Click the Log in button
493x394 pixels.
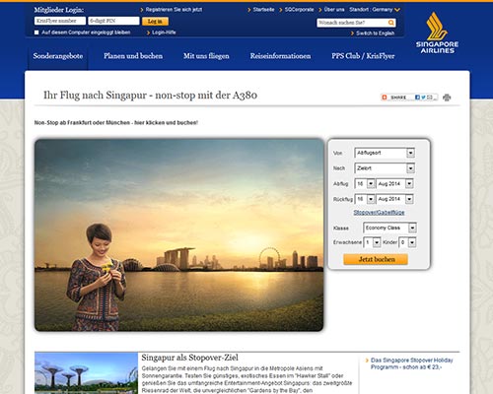(155, 22)
